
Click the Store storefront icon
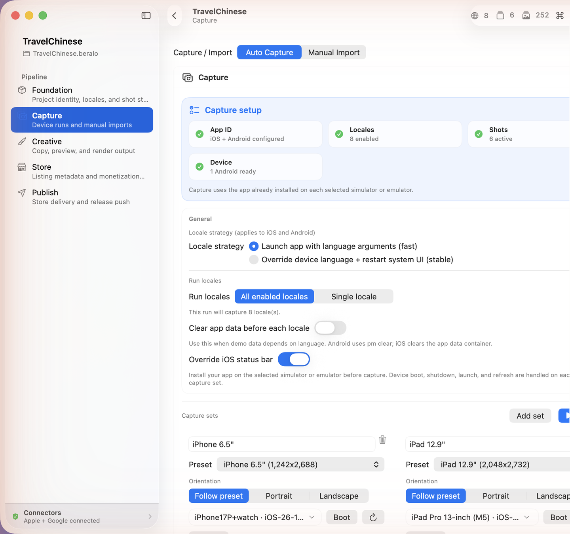pyautogui.click(x=22, y=167)
